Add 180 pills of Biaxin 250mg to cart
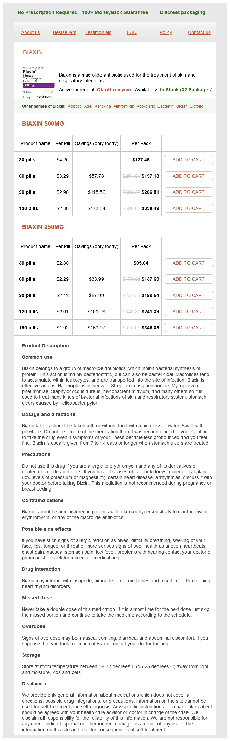 click(189, 328)
